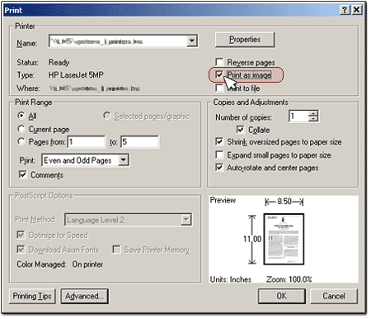The width and height of the screenshot is (371, 319).
Task: Open the Print Method Language Level dropdown
Action: [186, 220]
